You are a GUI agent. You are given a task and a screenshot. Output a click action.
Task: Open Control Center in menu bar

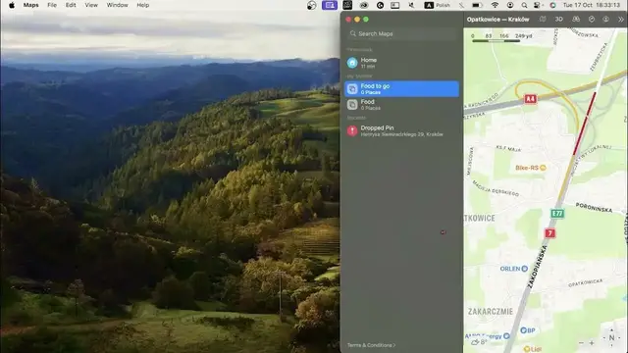(537, 5)
